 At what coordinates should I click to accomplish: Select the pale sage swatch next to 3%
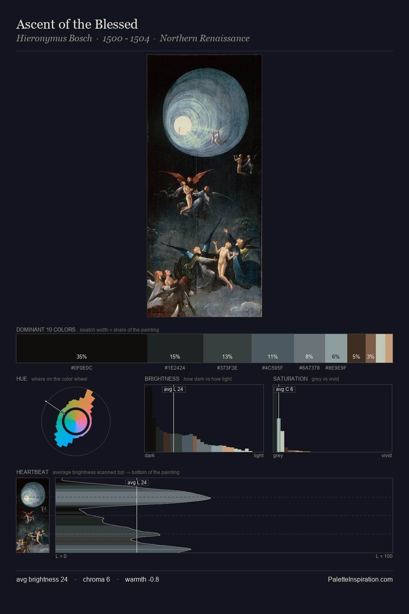click(380, 348)
